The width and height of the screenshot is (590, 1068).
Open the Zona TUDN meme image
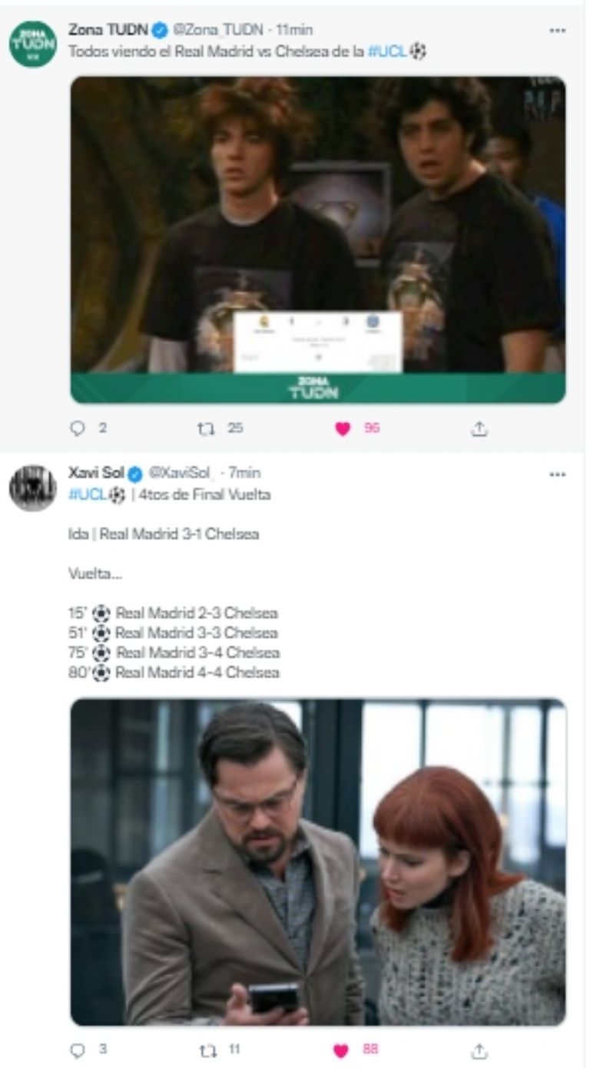pos(317,238)
